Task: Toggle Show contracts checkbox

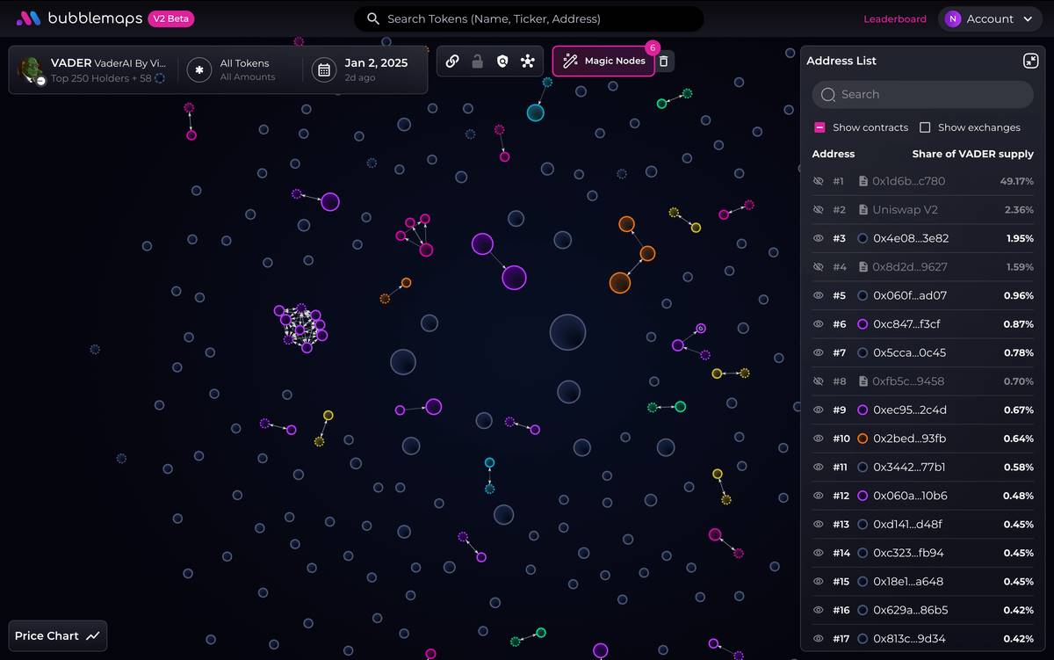Action: pyautogui.click(x=819, y=127)
